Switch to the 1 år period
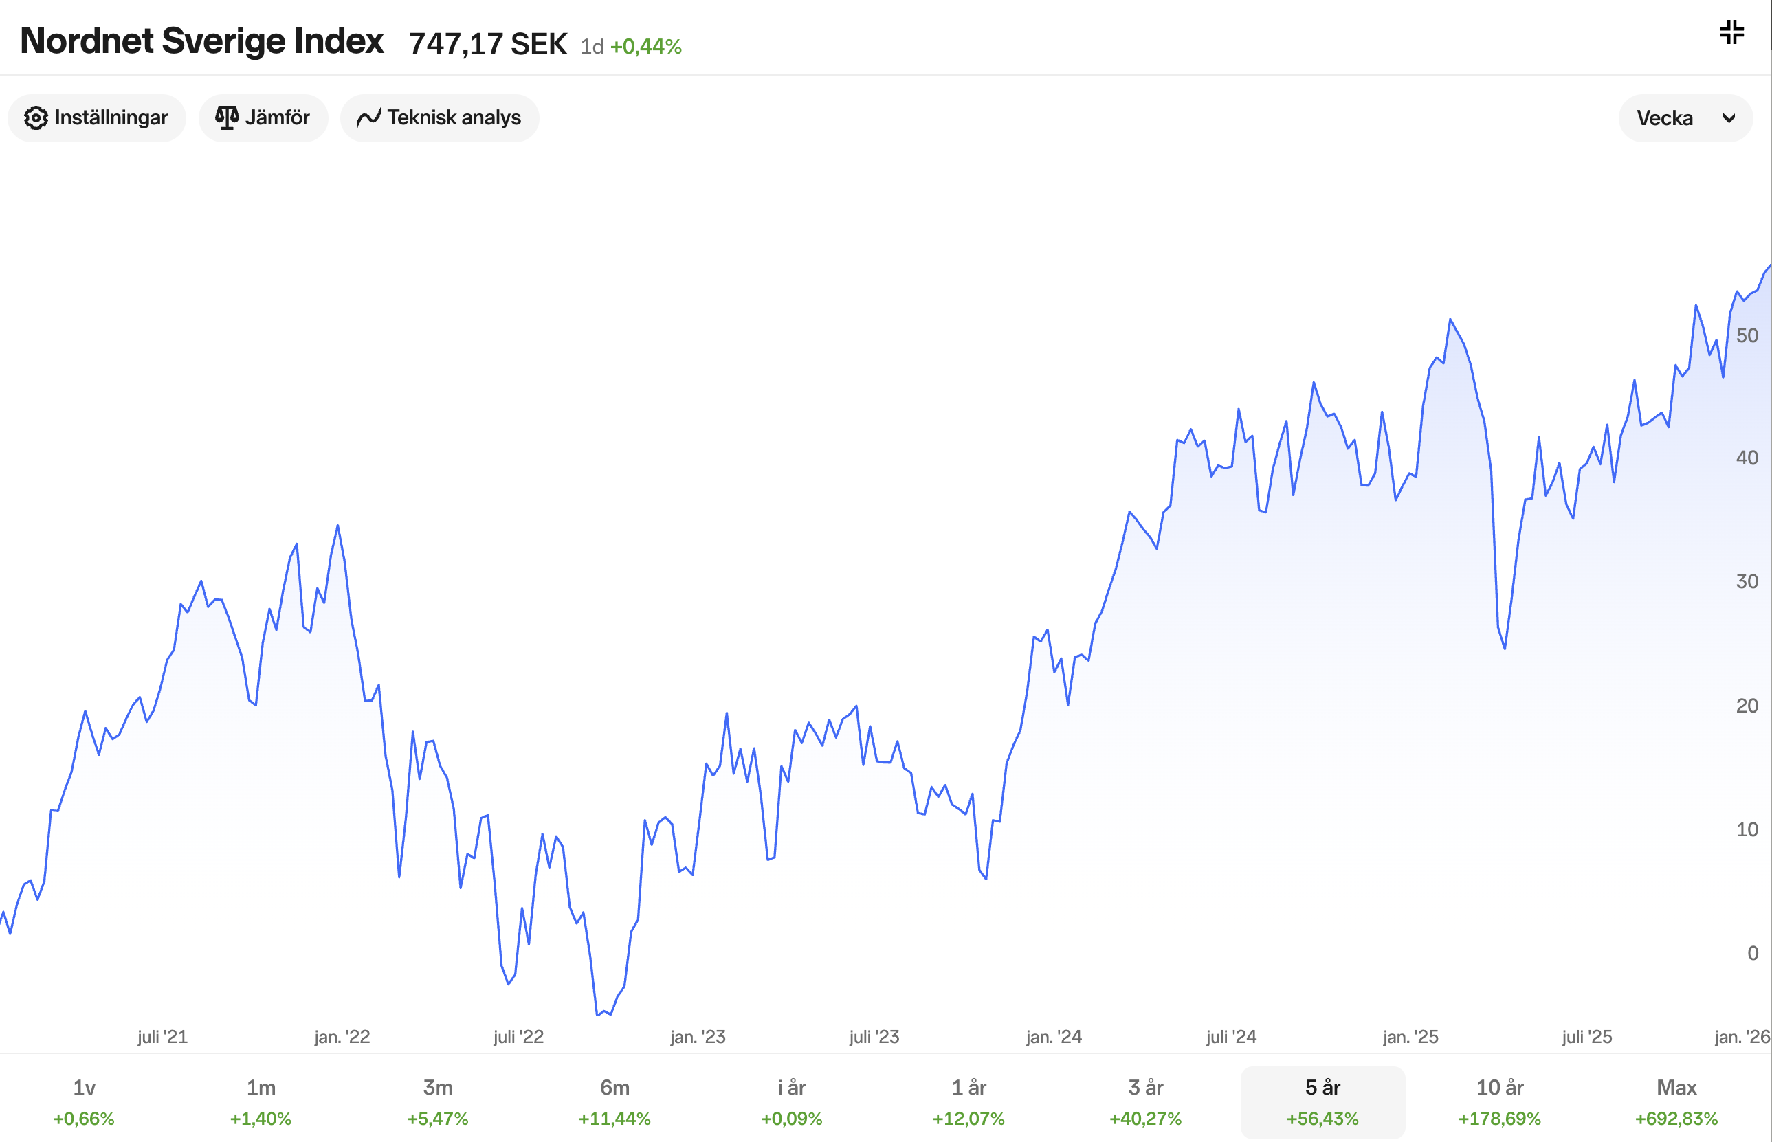1772x1142 pixels. pos(968,1102)
